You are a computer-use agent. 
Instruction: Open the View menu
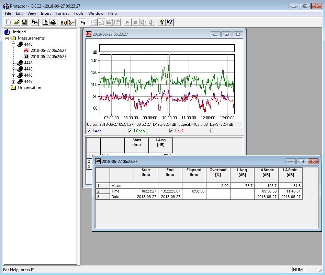pos(32,13)
